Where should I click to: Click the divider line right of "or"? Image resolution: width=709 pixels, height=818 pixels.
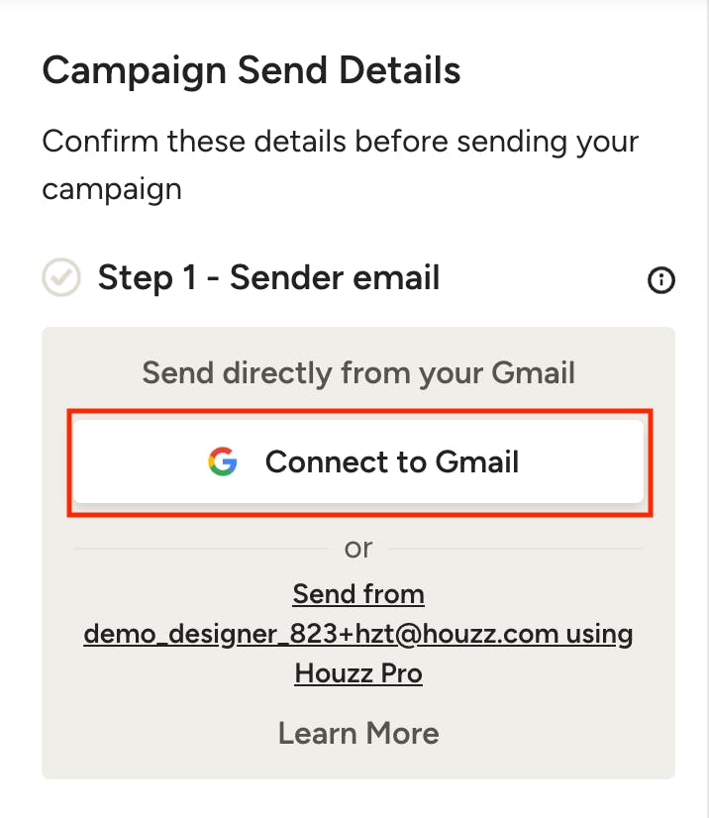click(x=515, y=548)
